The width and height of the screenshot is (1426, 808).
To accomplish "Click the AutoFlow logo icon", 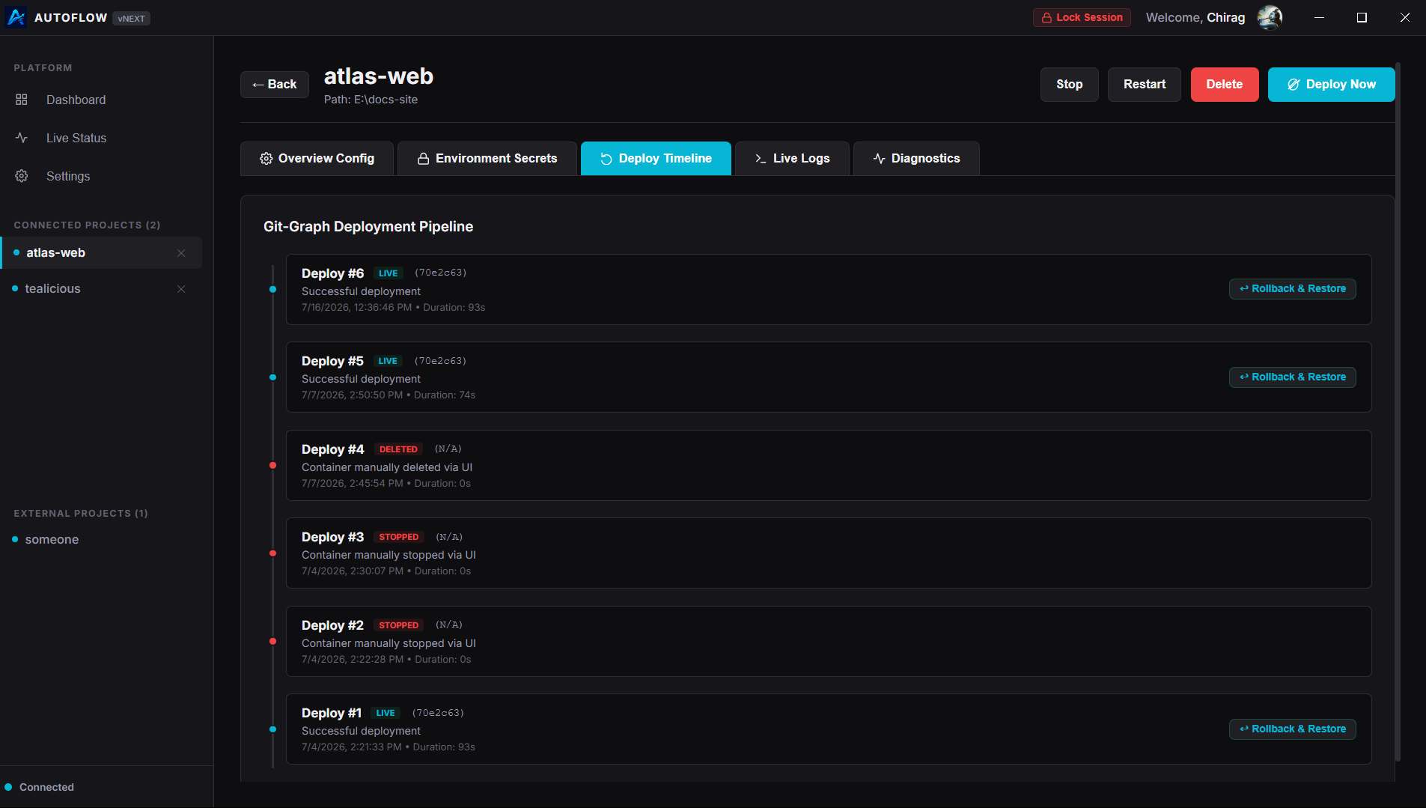I will click(x=16, y=17).
